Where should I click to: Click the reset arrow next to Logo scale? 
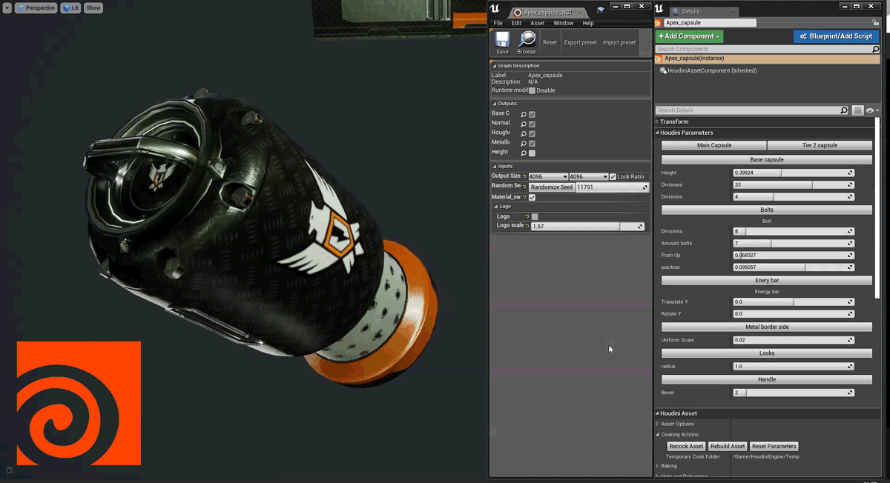(527, 226)
